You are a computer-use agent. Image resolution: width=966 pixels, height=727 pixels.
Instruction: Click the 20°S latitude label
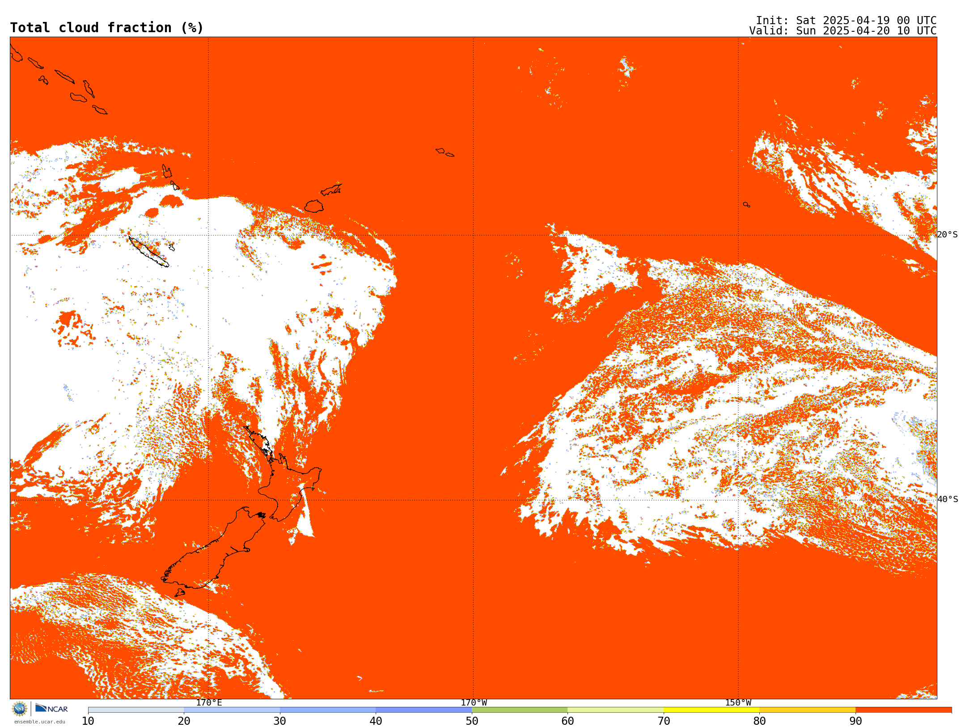tap(947, 235)
